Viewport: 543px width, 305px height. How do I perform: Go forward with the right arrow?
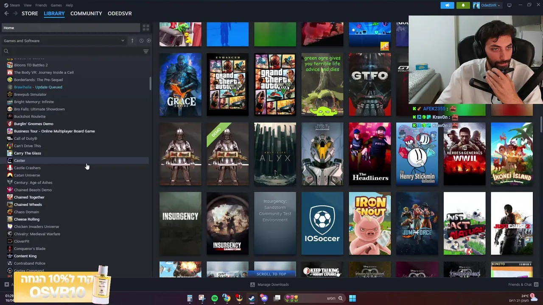coord(15,14)
